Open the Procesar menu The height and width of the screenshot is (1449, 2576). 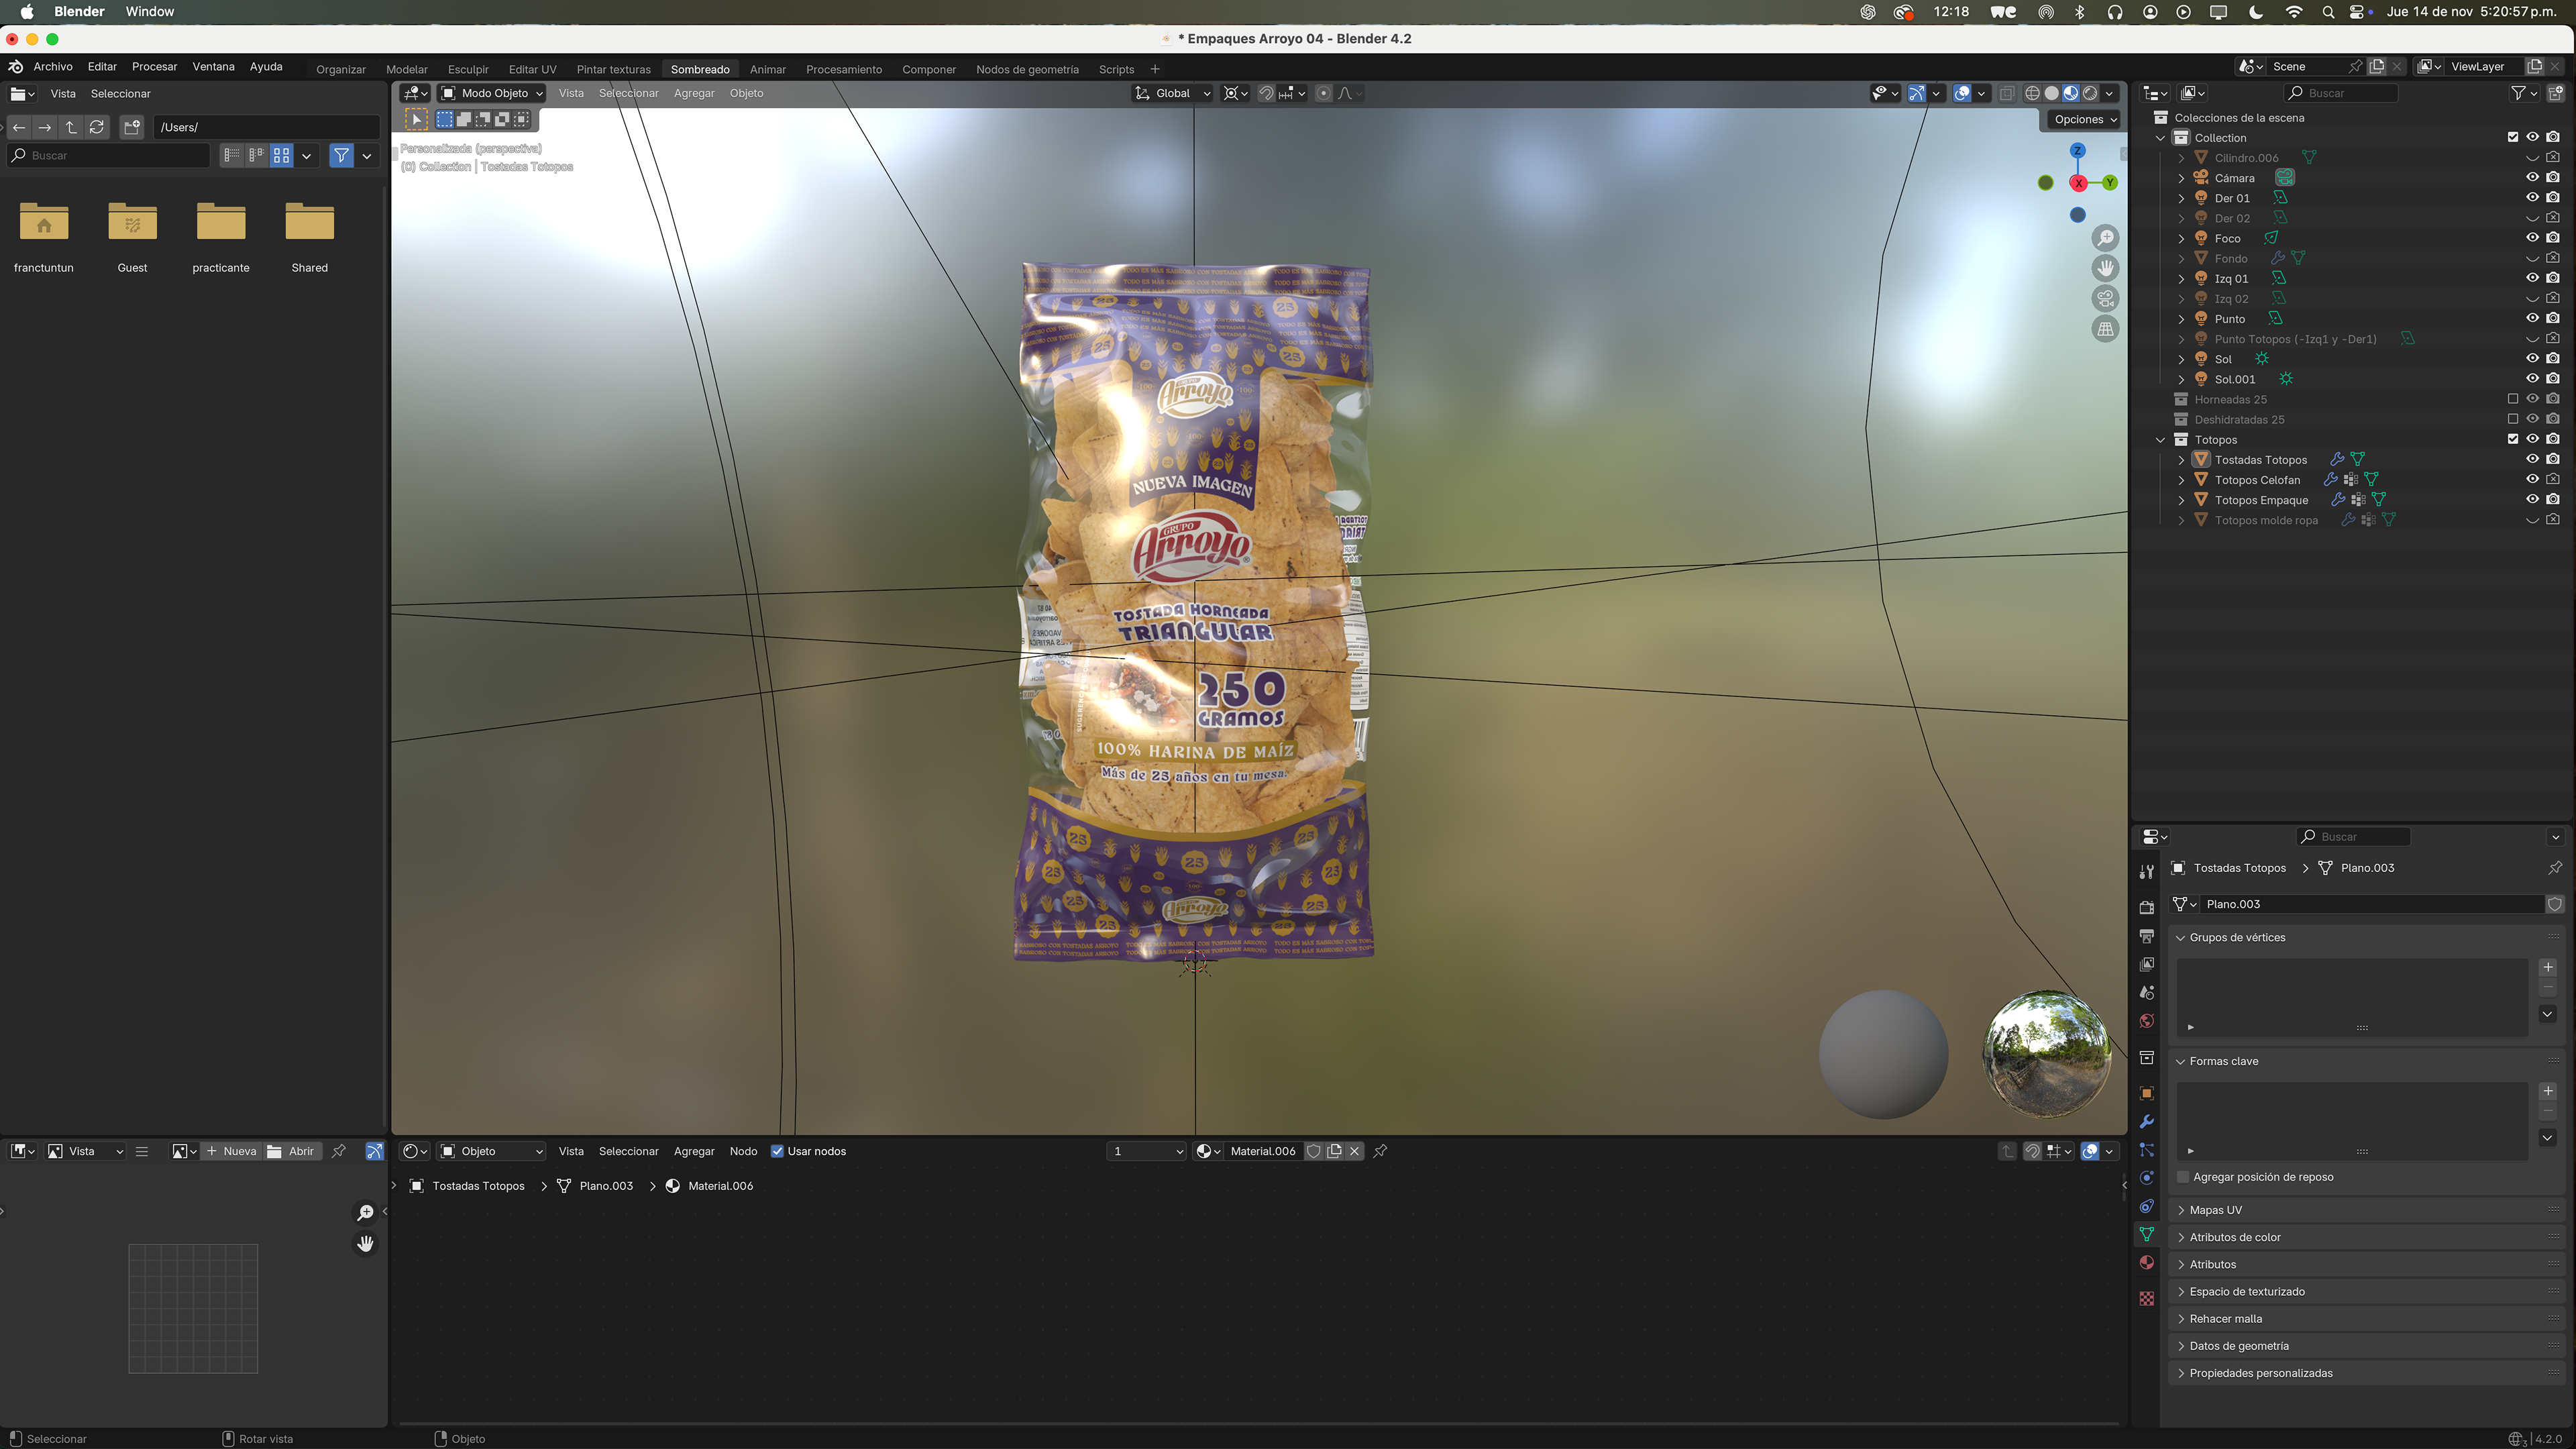click(x=154, y=67)
